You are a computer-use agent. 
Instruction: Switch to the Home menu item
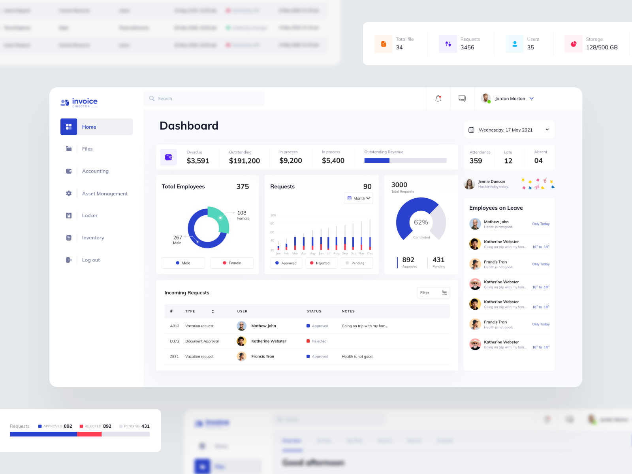pos(89,127)
